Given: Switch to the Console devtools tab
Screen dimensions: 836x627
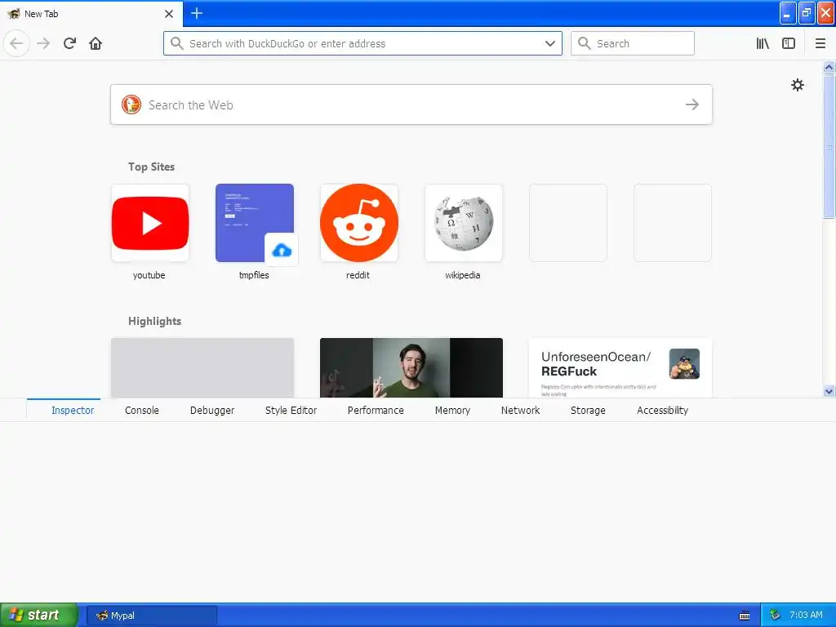Looking at the screenshot, I should (x=142, y=410).
